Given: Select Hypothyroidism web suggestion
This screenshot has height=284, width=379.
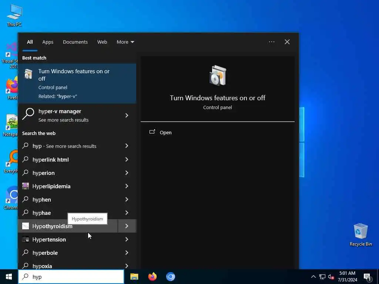Looking at the screenshot, I should [x=68, y=226].
